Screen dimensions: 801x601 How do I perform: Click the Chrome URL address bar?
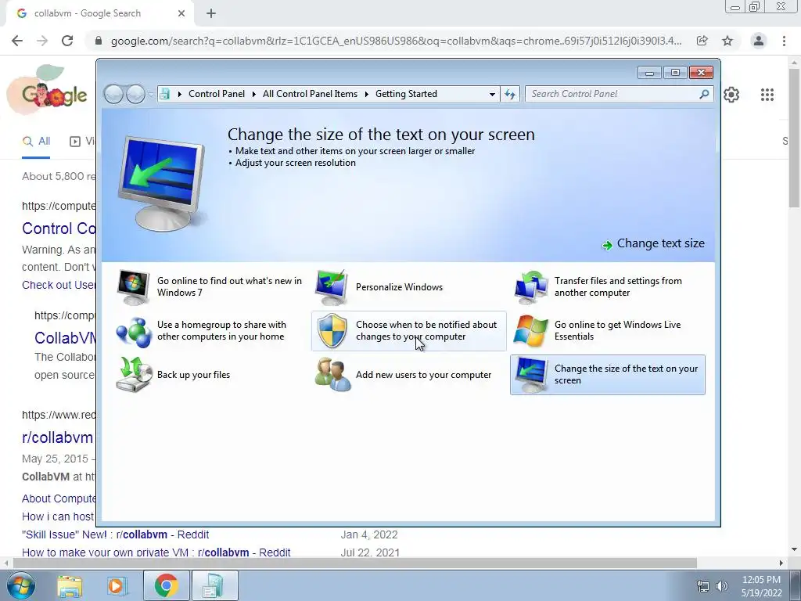pyautogui.click(x=396, y=41)
